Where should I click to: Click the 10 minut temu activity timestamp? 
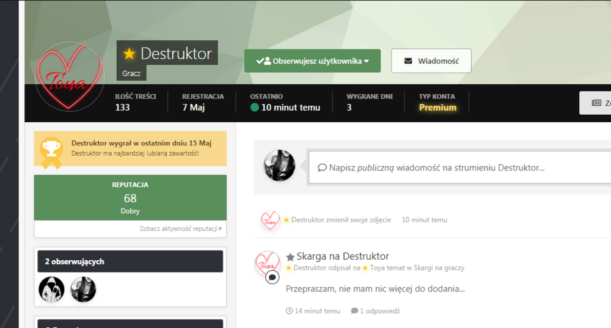425,220
